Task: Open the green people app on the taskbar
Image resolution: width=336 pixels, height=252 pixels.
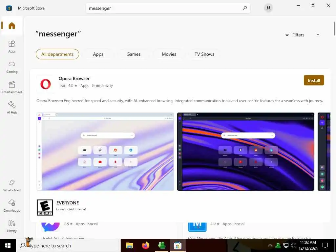Action: (x=161, y=245)
